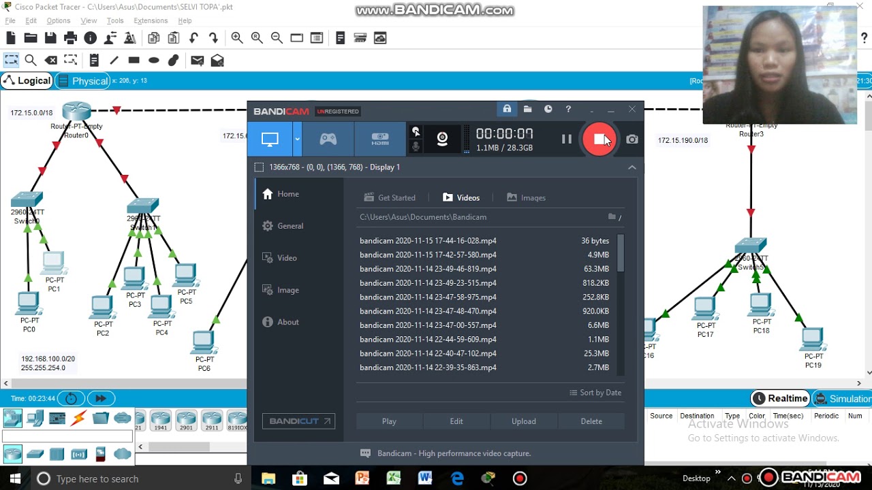Select the Inspect magnifier tool
This screenshot has width=872, height=490.
point(31,61)
